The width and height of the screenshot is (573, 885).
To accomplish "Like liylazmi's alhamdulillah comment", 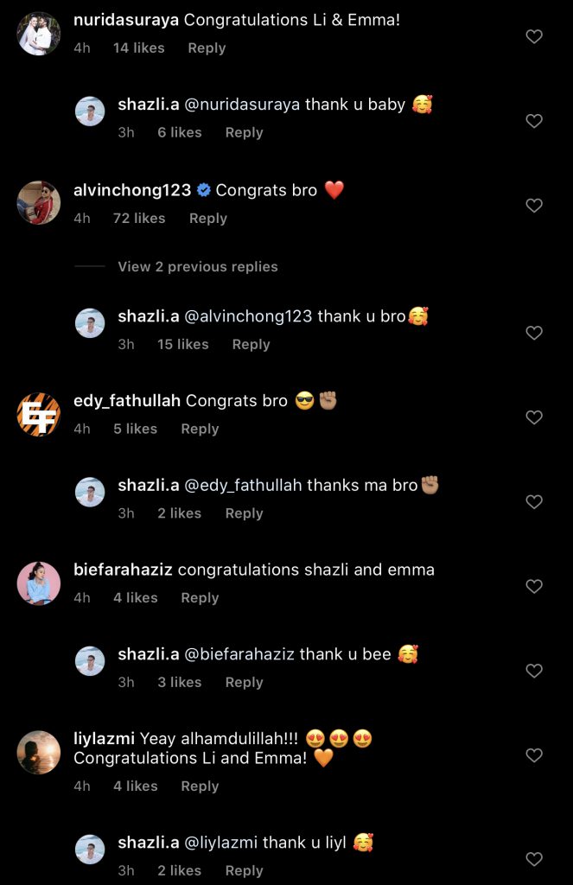I will click(x=534, y=755).
